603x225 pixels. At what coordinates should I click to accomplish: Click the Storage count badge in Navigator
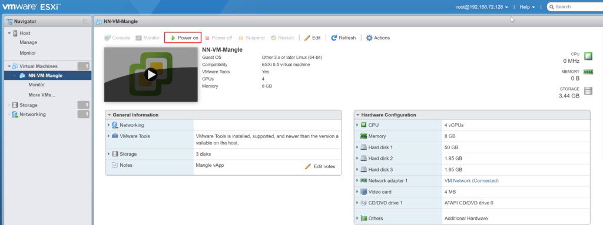[x=84, y=105]
